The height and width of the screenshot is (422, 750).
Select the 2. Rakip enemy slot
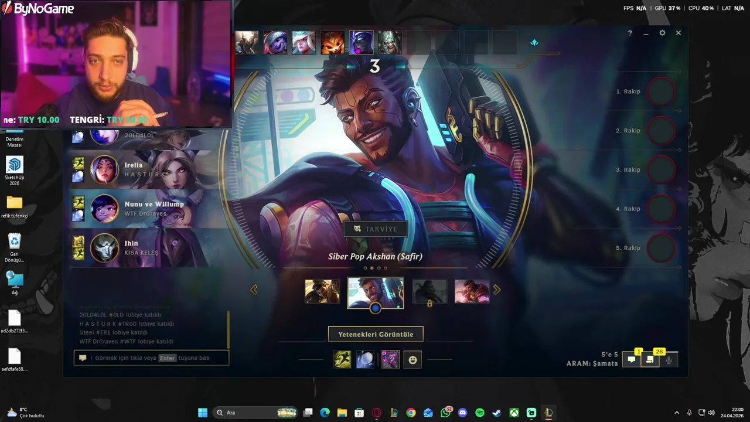point(662,131)
